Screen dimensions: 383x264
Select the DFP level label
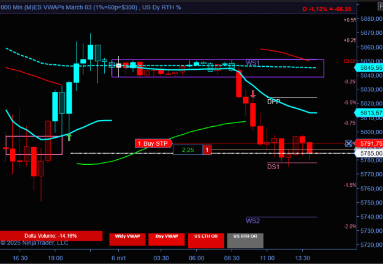click(x=273, y=102)
